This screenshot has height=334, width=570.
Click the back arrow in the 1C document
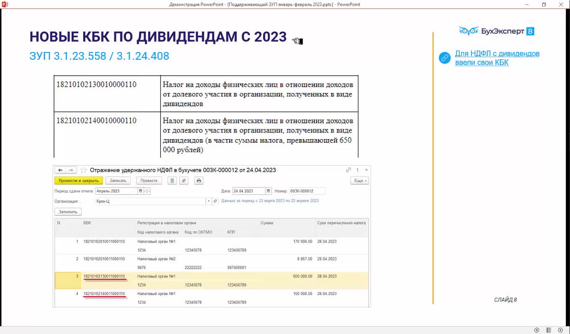pyautogui.click(x=60, y=170)
